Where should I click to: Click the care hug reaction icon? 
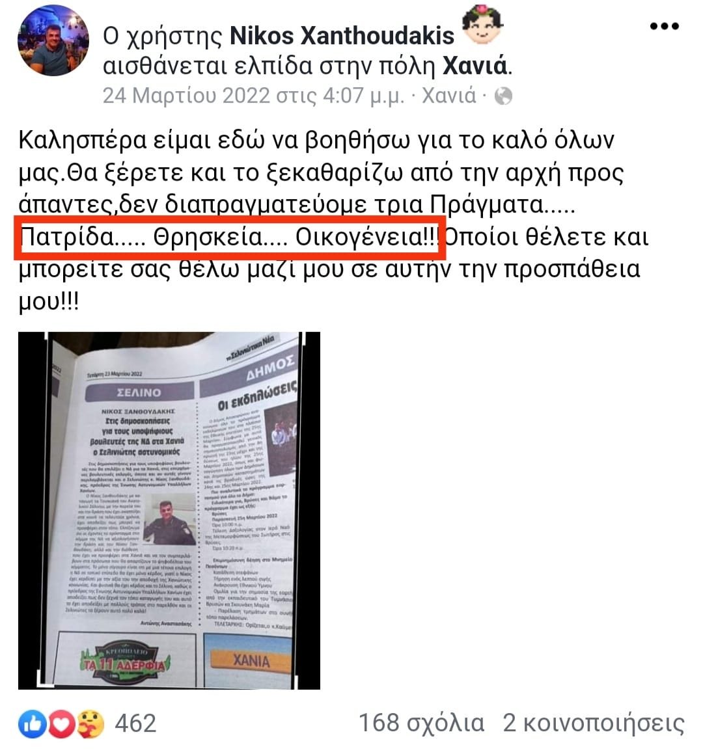(x=90, y=723)
